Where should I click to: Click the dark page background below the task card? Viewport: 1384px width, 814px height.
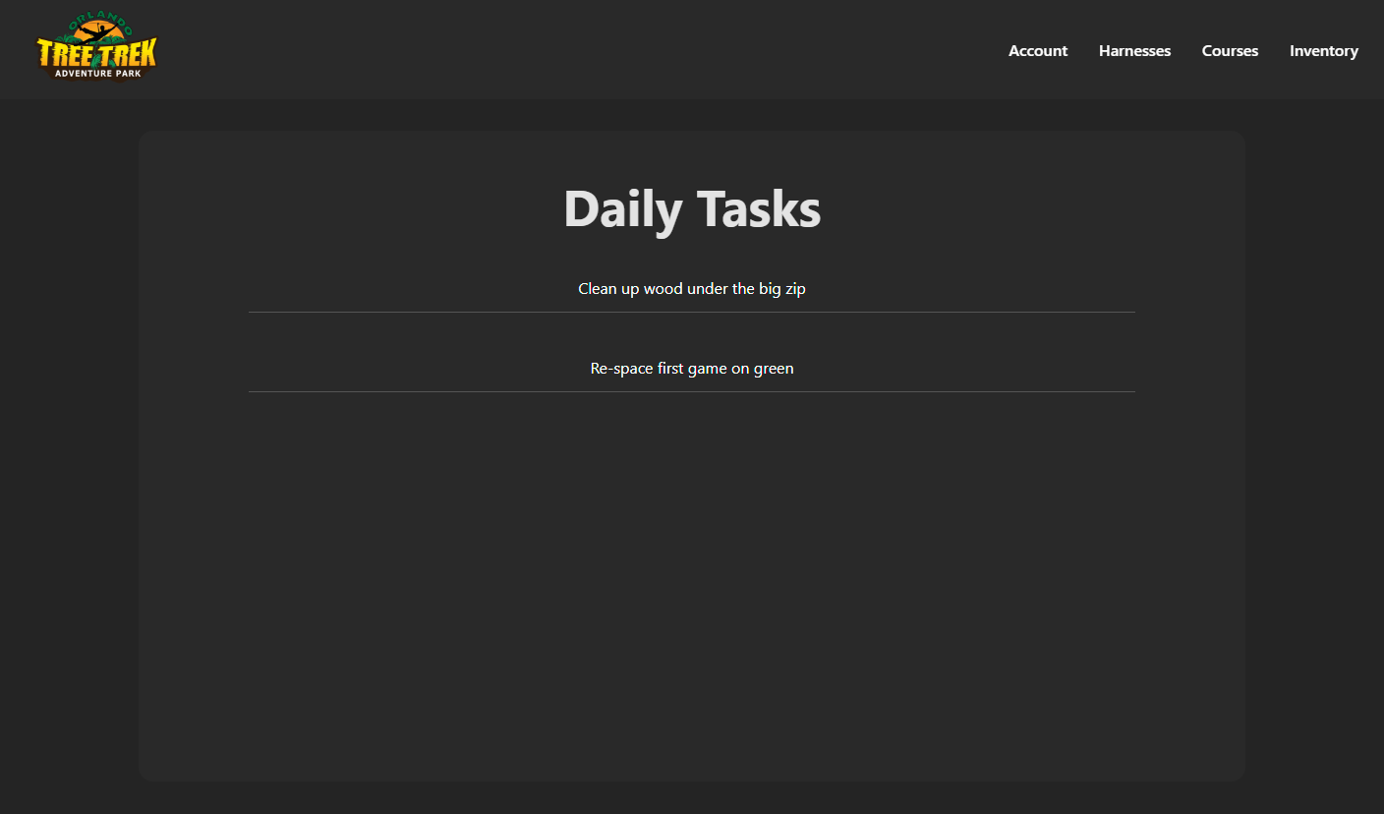click(691, 798)
